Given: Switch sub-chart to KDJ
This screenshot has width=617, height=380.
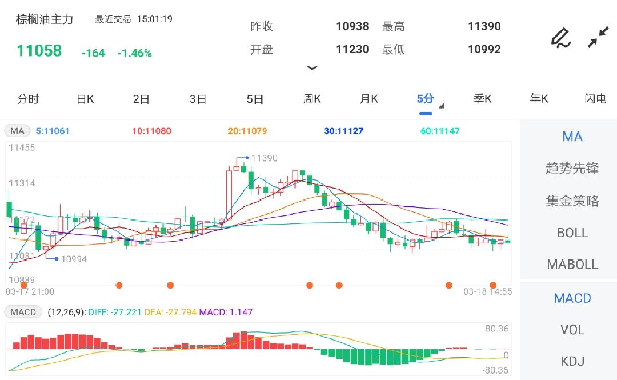Looking at the screenshot, I should click(x=572, y=361).
